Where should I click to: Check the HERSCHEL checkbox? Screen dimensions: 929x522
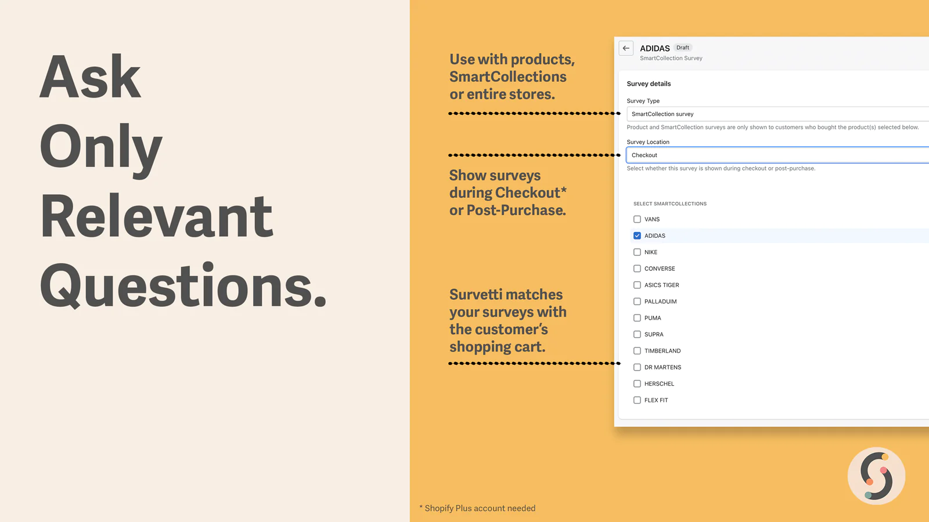coord(637,383)
